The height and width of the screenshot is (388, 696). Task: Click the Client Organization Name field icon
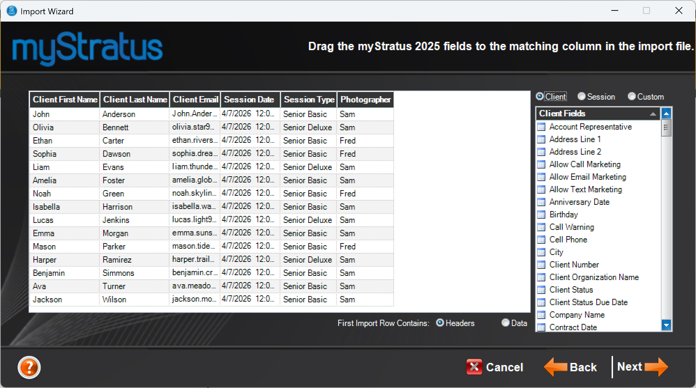541,277
